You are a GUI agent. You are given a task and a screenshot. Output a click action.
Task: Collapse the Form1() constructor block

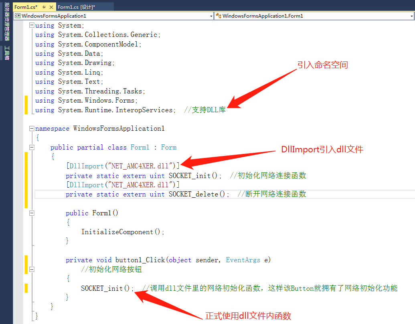(32, 213)
